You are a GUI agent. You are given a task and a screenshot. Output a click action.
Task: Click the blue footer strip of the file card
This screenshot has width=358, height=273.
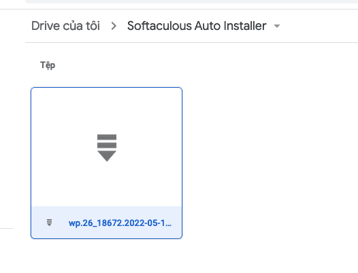[106, 222]
